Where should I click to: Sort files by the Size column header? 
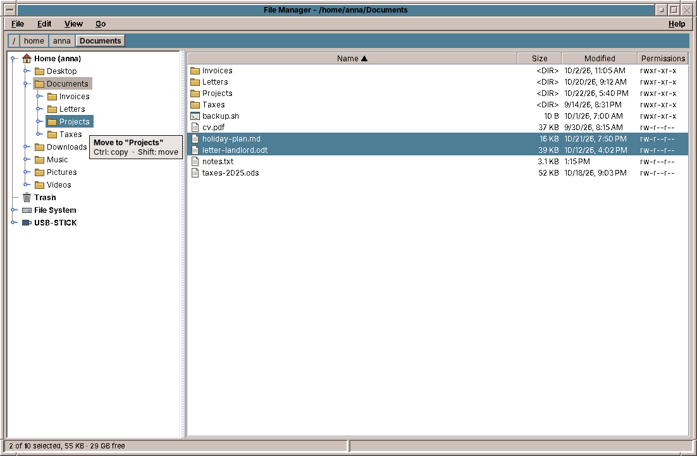540,59
